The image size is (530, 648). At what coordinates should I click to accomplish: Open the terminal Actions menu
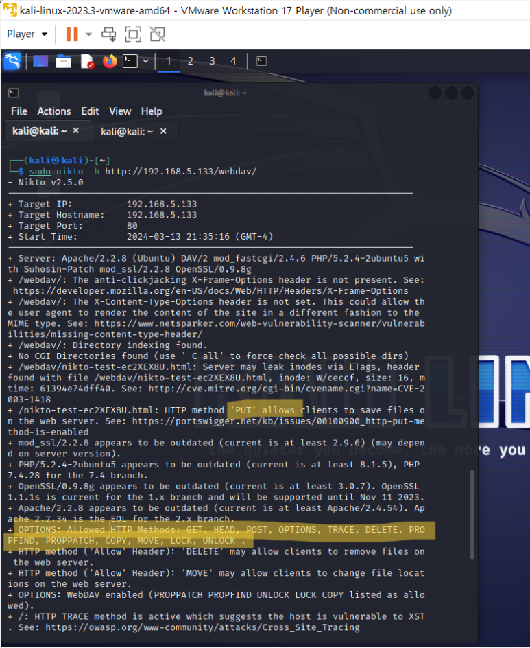click(54, 111)
